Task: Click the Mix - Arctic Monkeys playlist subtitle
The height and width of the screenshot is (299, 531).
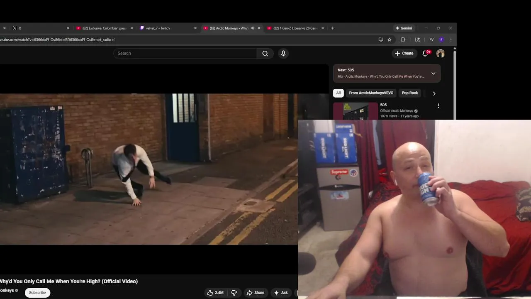Action: pos(381,76)
